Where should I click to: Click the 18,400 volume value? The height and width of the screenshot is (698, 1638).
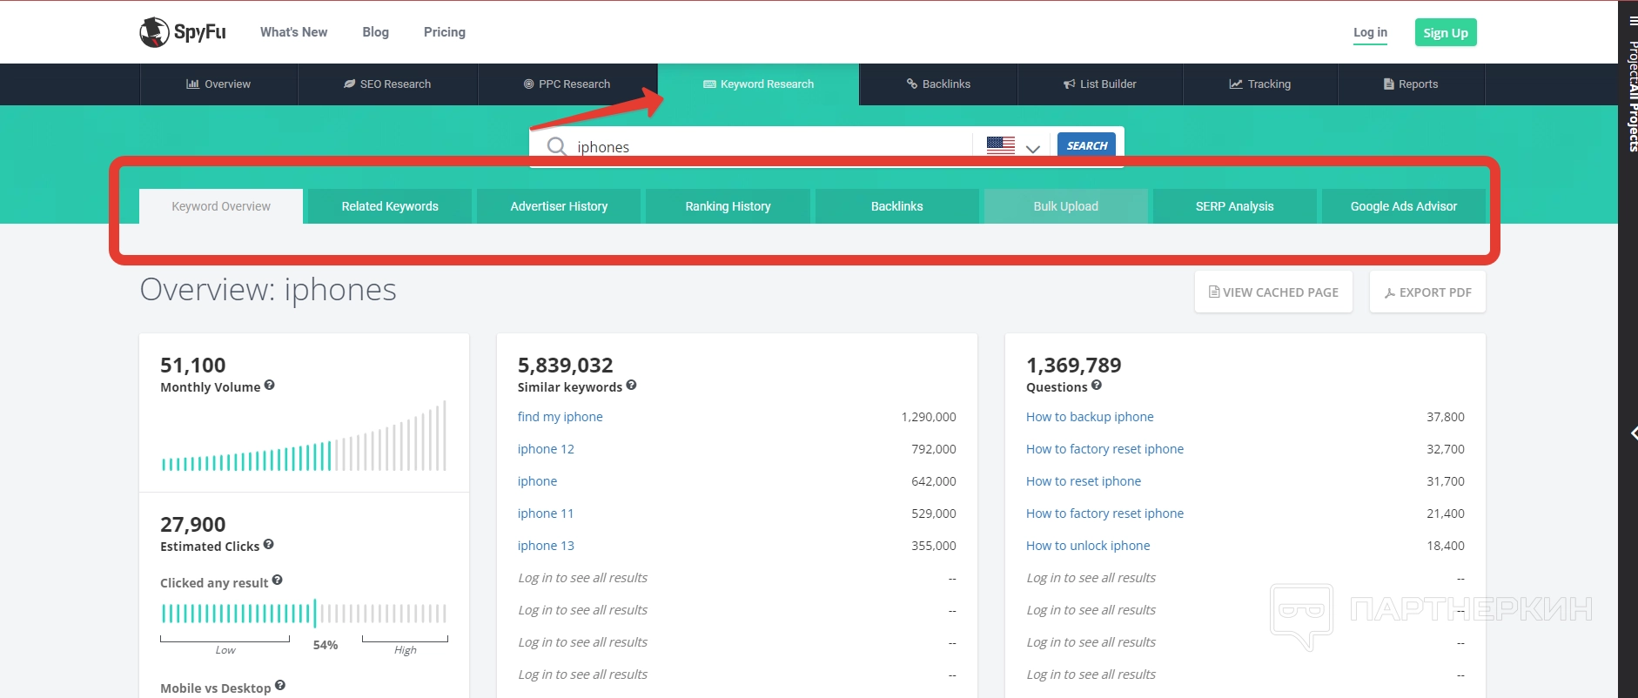coord(1446,546)
